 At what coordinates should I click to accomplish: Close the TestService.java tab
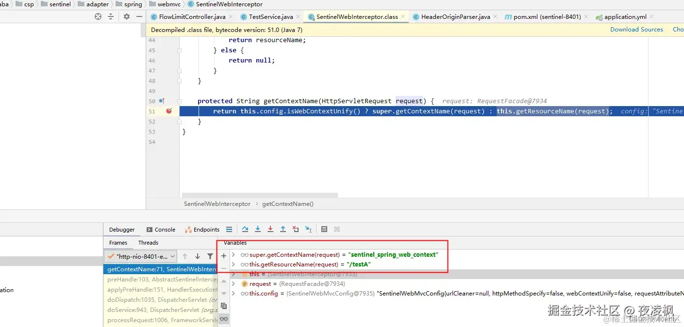[x=298, y=16]
